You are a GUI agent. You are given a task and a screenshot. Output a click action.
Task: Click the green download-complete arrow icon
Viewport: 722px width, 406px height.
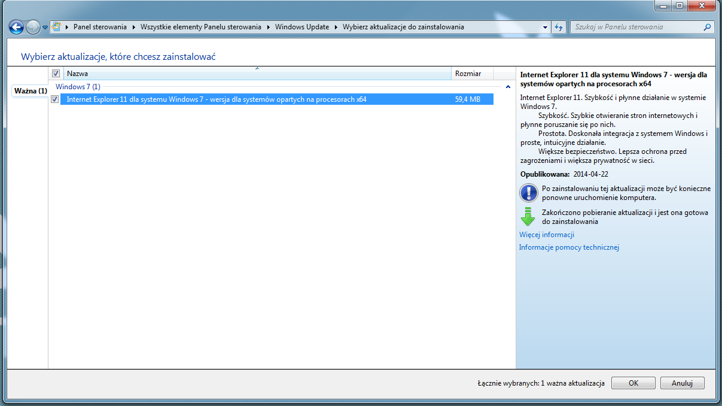pos(528,216)
